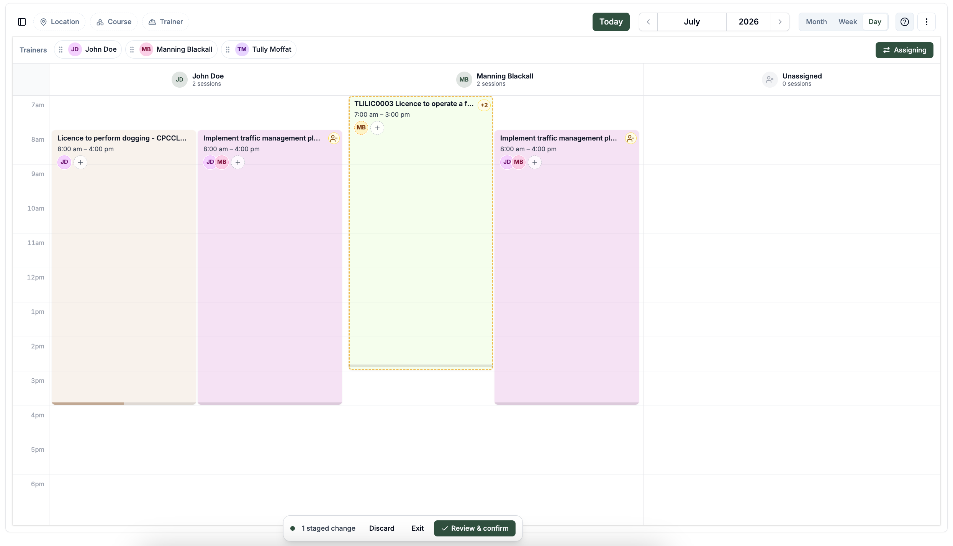Select the Manning Blackall trainer chip
This screenshot has width=953, height=546.
pyautogui.click(x=172, y=49)
